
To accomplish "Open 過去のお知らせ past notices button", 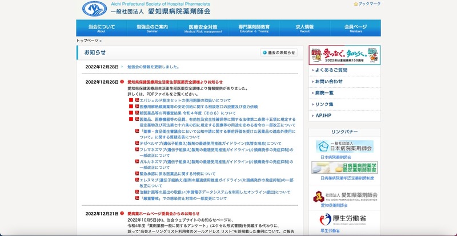I will [279, 52].
